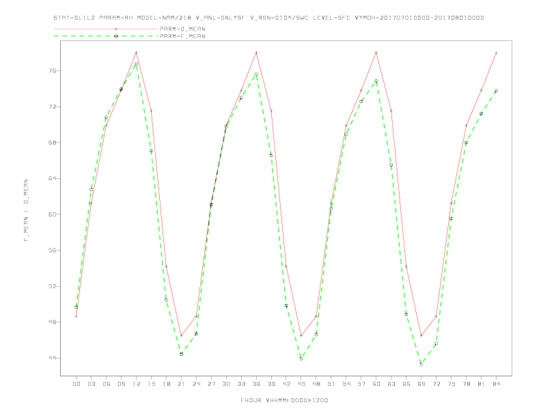Click the x-axis tick label 00
The image size is (541, 418).
pos(77,384)
